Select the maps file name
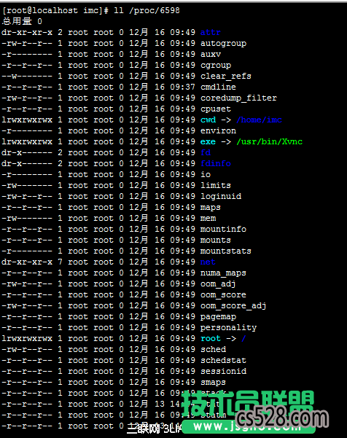Image resolution: width=347 pixels, height=438 pixels. (x=211, y=208)
